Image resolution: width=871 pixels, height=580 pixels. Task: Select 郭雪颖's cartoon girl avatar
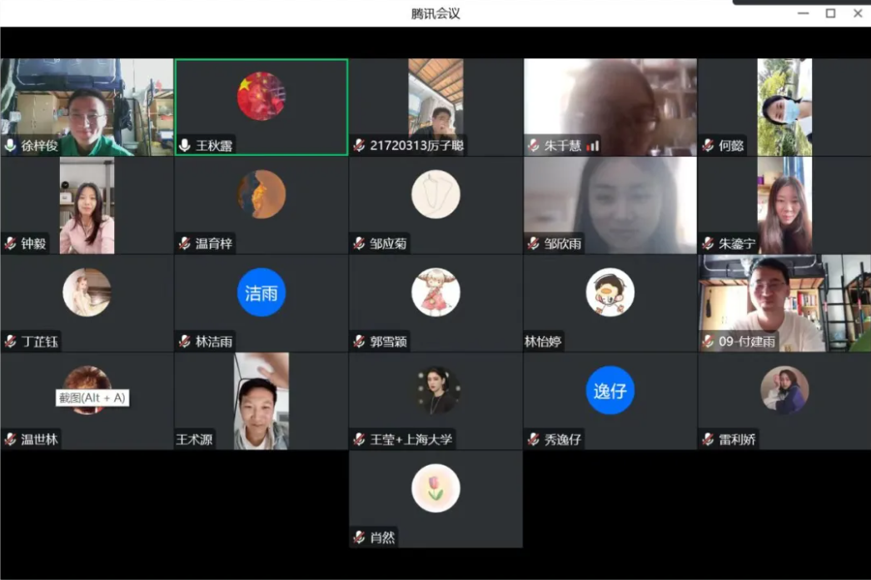click(x=435, y=292)
